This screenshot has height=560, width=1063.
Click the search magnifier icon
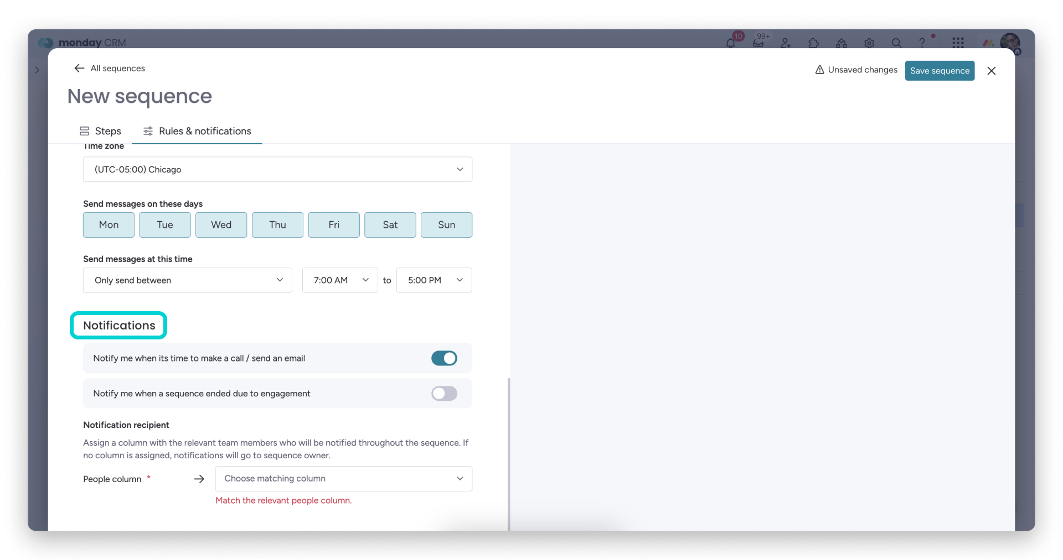click(896, 43)
